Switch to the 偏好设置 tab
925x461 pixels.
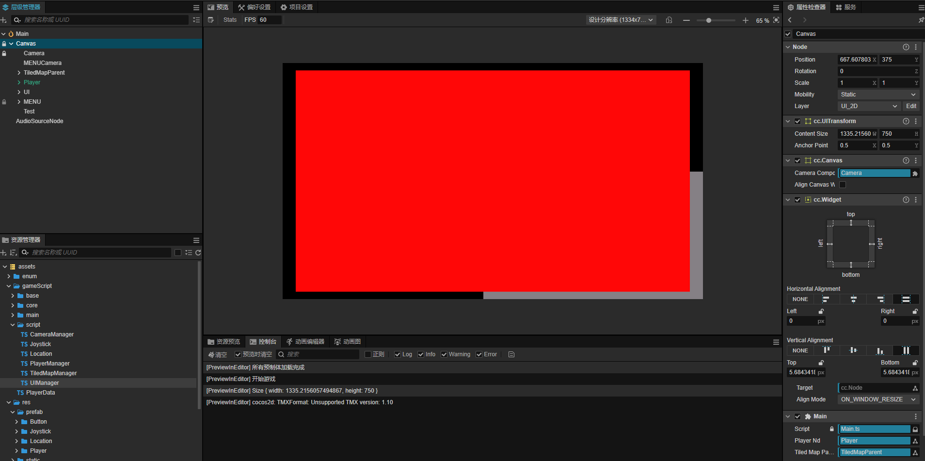tap(255, 7)
